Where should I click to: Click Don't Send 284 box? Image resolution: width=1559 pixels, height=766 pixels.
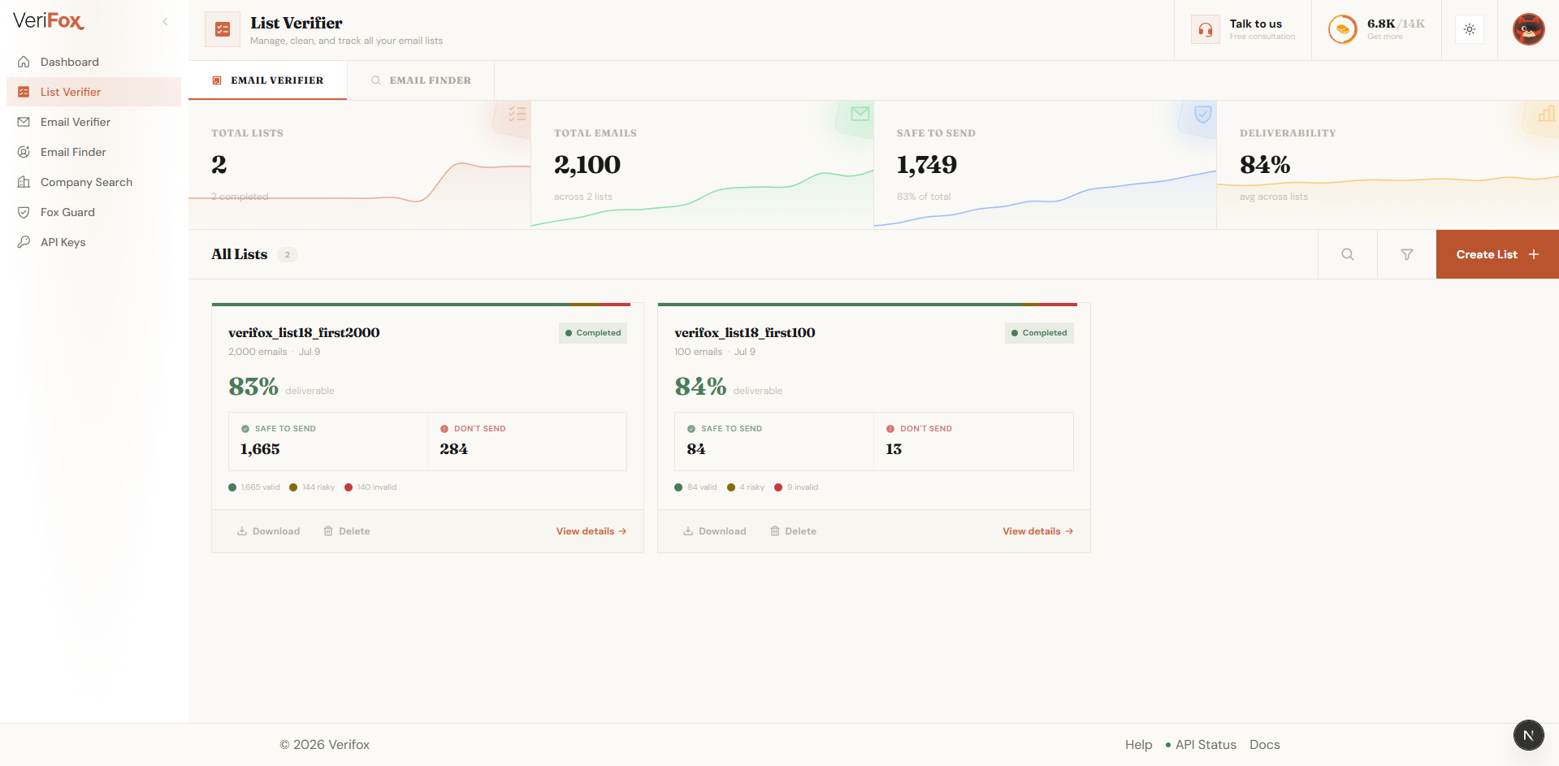527,441
